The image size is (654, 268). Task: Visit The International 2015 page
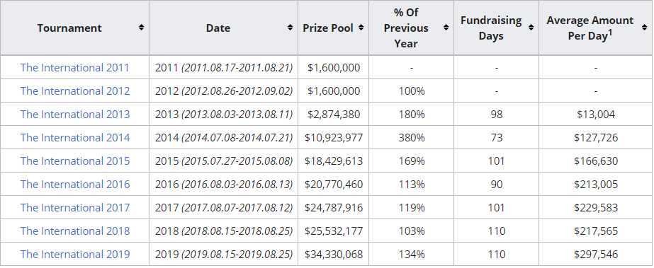(75, 161)
